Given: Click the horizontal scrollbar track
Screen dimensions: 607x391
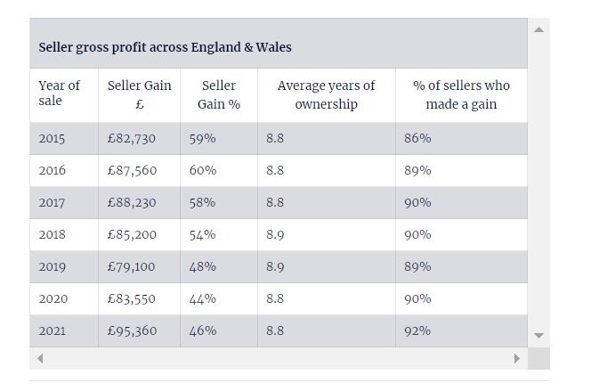Looking at the screenshot, I should point(276,358).
